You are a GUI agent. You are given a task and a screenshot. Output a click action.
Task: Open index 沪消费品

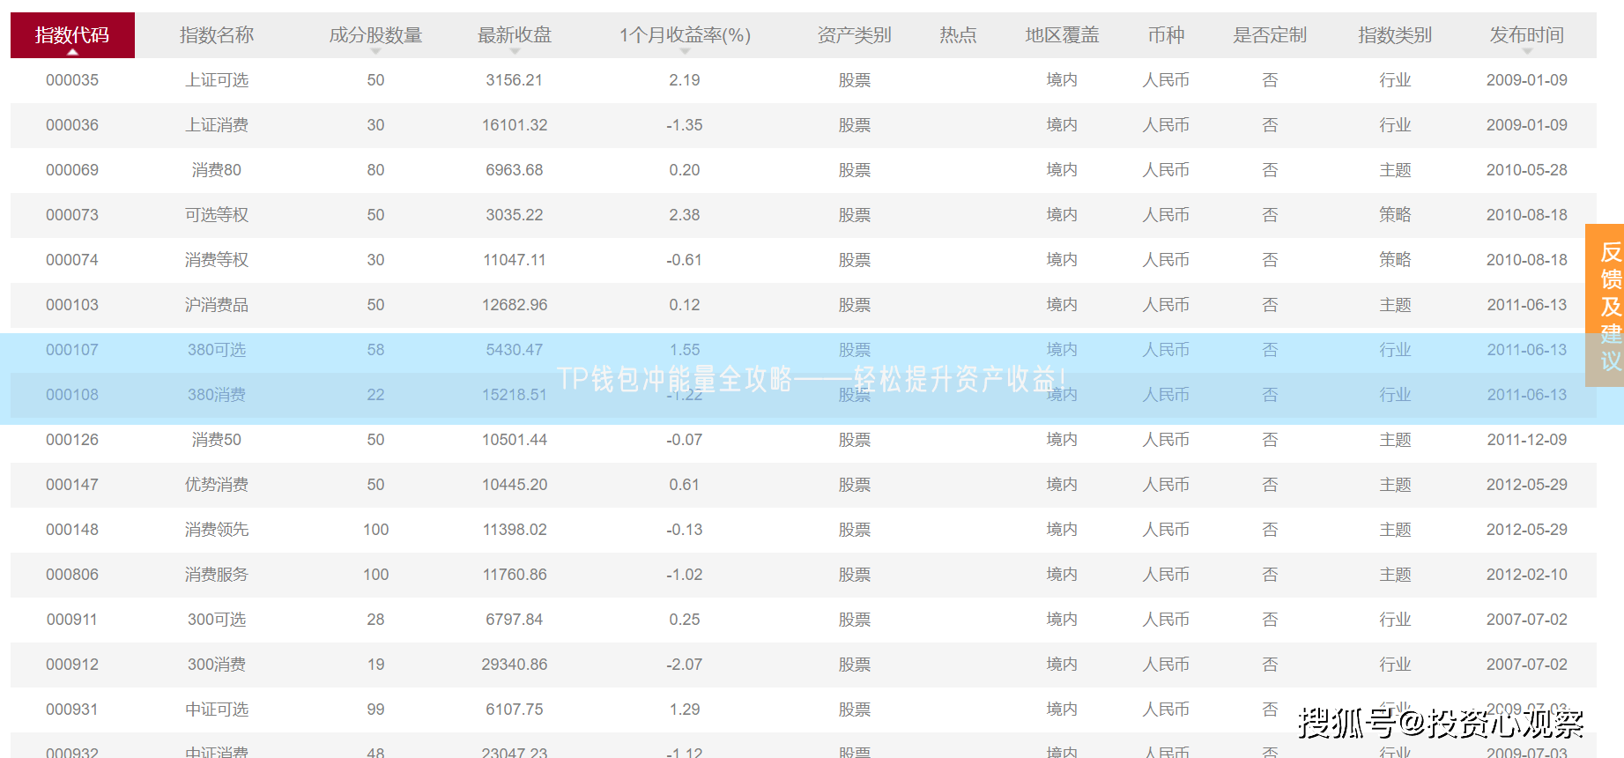pyautogui.click(x=217, y=305)
